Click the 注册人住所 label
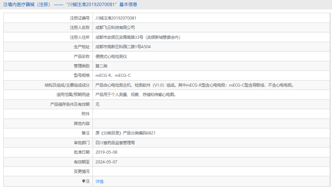Viewport: 332px width, 188px height. pos(80,37)
